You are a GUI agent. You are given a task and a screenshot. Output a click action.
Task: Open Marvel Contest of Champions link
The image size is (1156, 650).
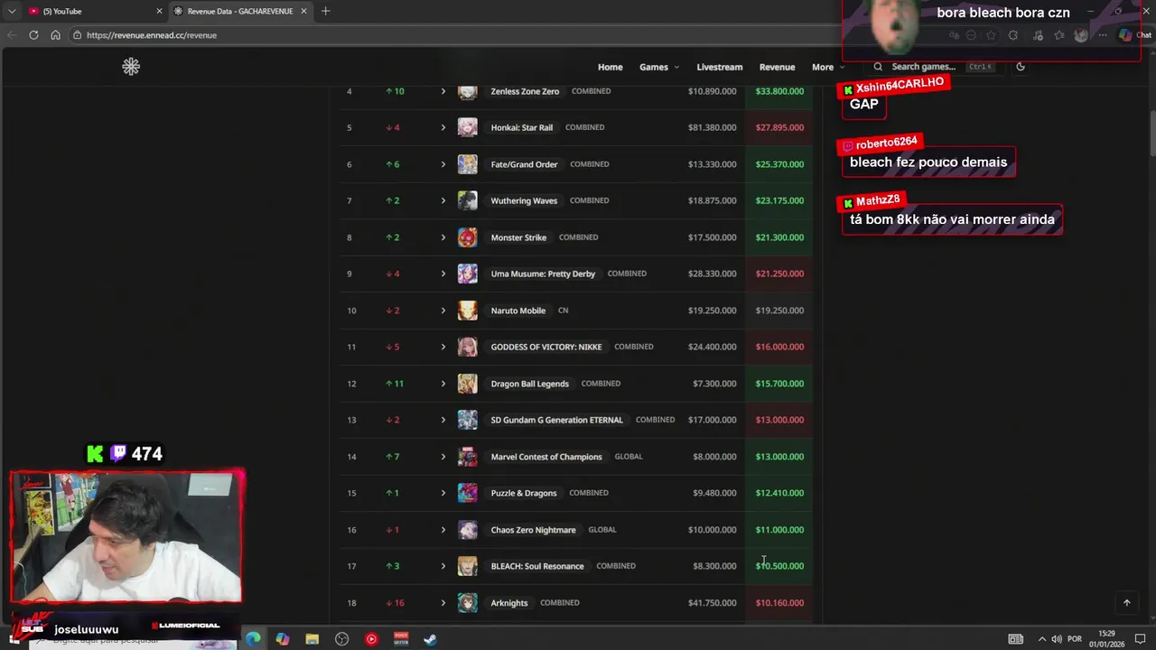pos(546,457)
